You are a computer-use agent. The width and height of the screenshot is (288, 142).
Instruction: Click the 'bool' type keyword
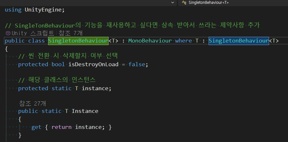(x=58, y=65)
